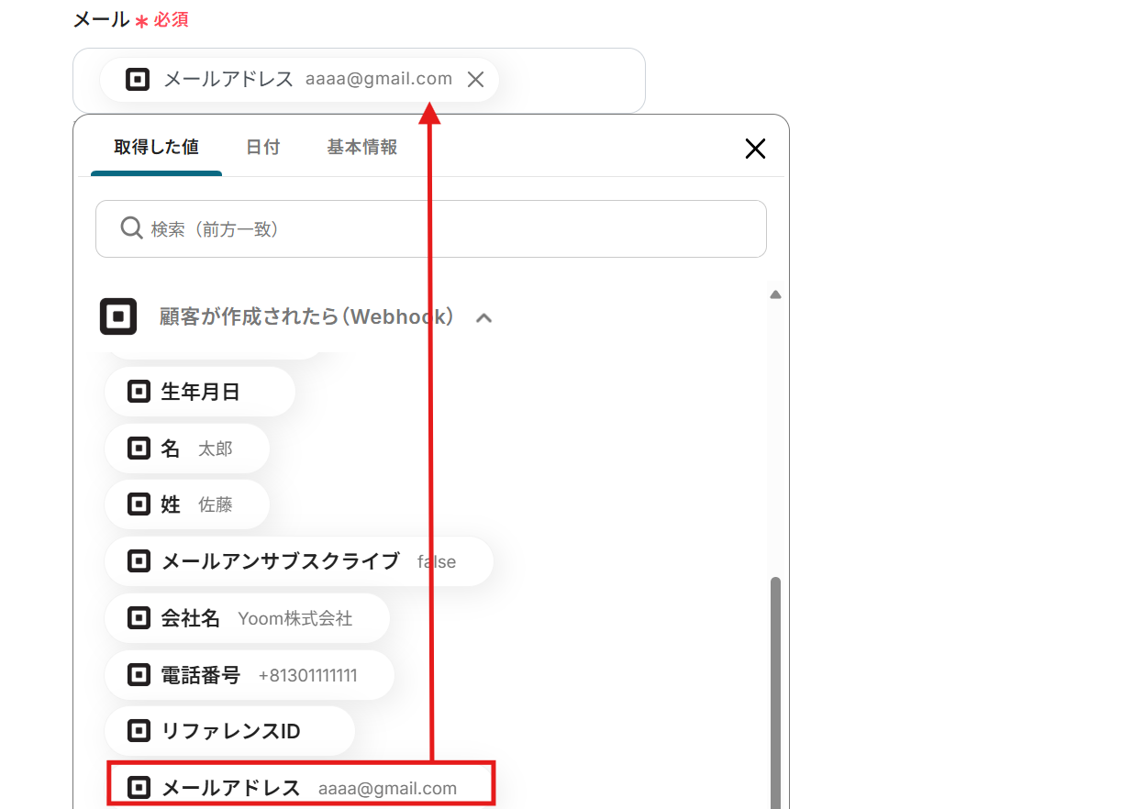
Task: Select the 姓 佐藤 value chip
Action: 187,504
